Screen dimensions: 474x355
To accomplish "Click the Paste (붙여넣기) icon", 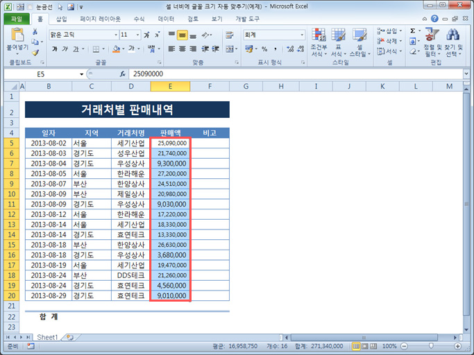I will (17, 35).
